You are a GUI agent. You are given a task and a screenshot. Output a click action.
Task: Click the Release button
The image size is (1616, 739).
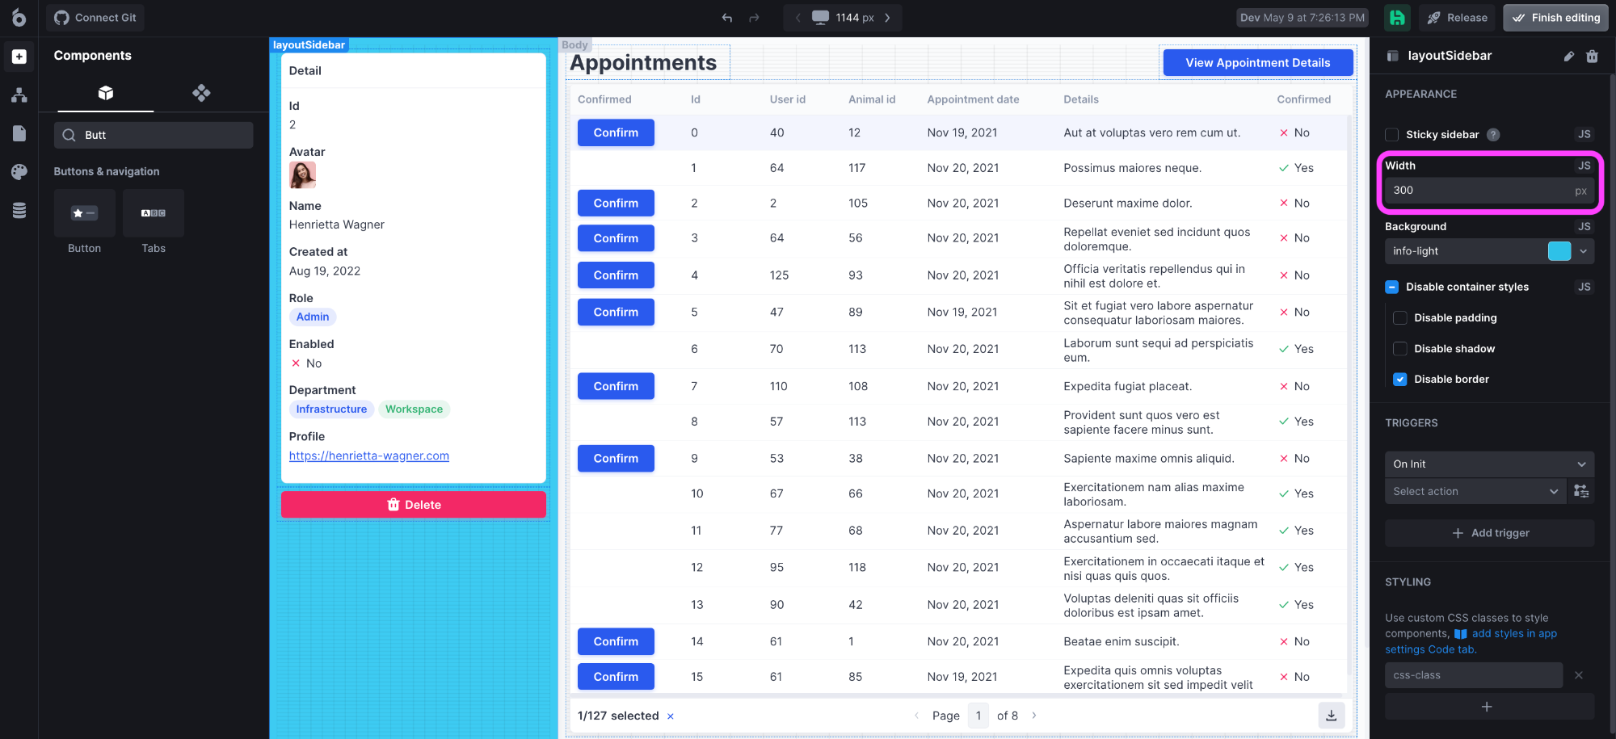click(x=1457, y=17)
